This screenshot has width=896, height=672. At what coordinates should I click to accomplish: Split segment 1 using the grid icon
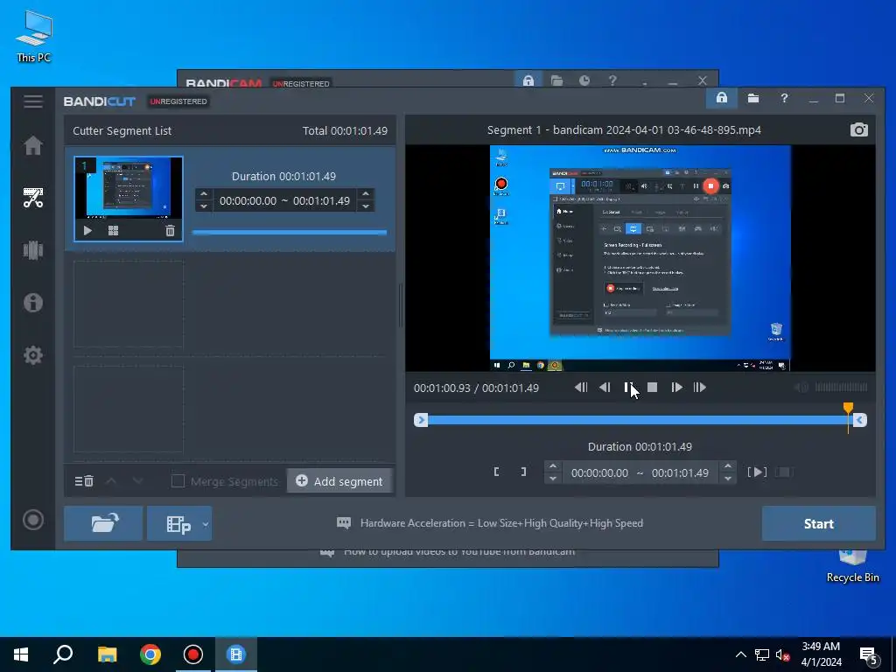pyautogui.click(x=113, y=231)
